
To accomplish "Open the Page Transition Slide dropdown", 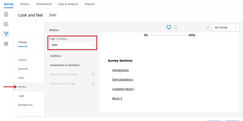I will 72,45.
